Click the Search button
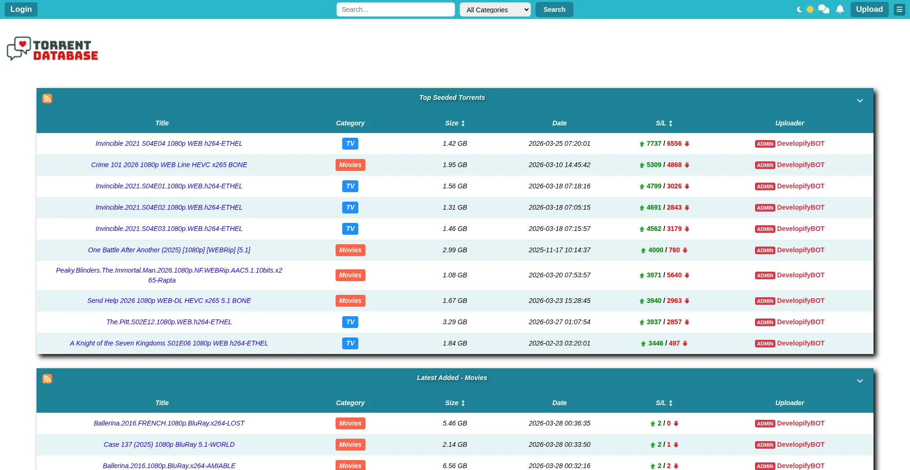Viewport: 910px width, 470px height. coord(554,9)
